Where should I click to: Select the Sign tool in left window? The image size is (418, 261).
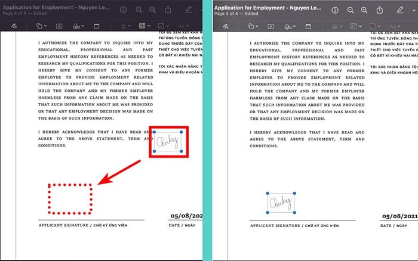[76, 26]
